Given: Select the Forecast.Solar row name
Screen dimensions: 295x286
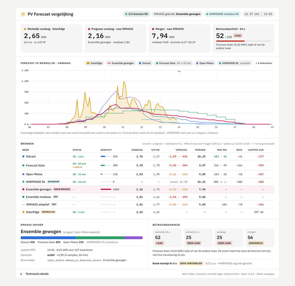Looking at the screenshot, I should tap(35, 165).
